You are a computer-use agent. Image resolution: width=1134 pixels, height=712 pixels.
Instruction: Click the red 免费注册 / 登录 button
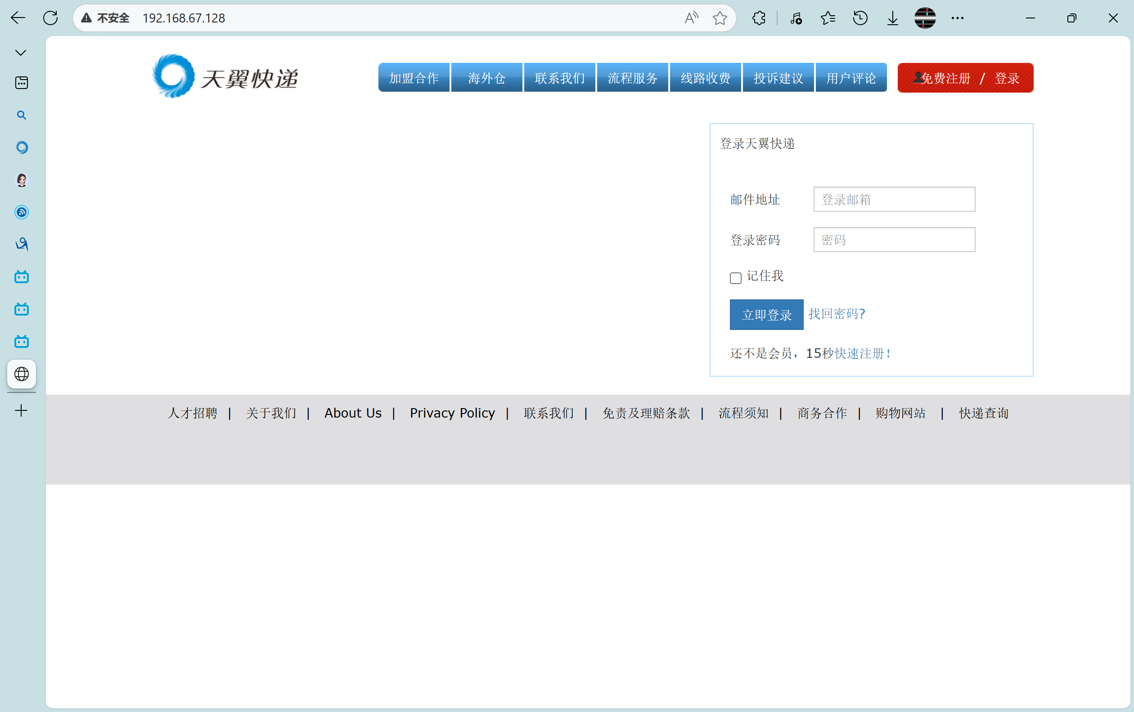click(965, 78)
